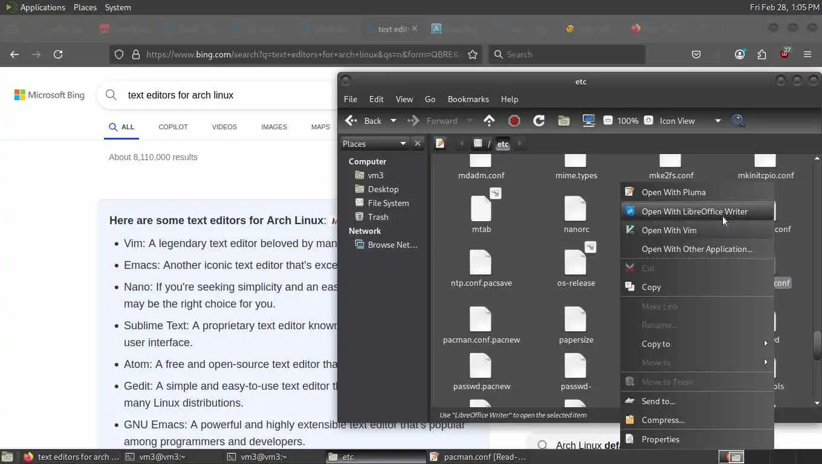Image resolution: width=822 pixels, height=464 pixels.
Task: Zoom in with the plus icon beside 100%
Action: click(x=649, y=121)
